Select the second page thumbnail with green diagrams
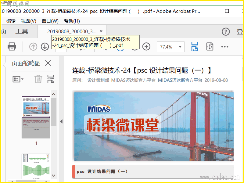This screenshot has height=183, width=244. point(36,167)
